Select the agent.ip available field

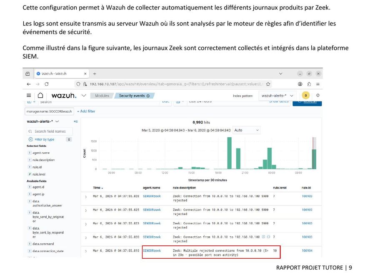click(38, 194)
